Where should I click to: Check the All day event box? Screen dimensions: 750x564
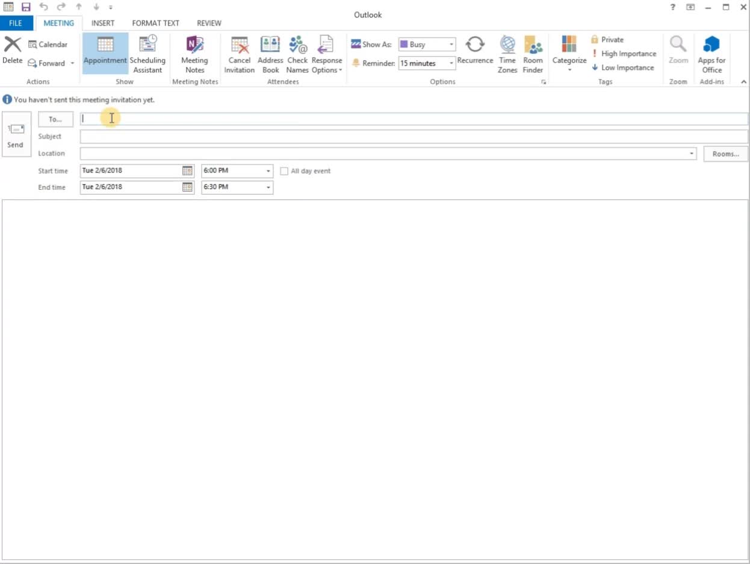pyautogui.click(x=284, y=171)
